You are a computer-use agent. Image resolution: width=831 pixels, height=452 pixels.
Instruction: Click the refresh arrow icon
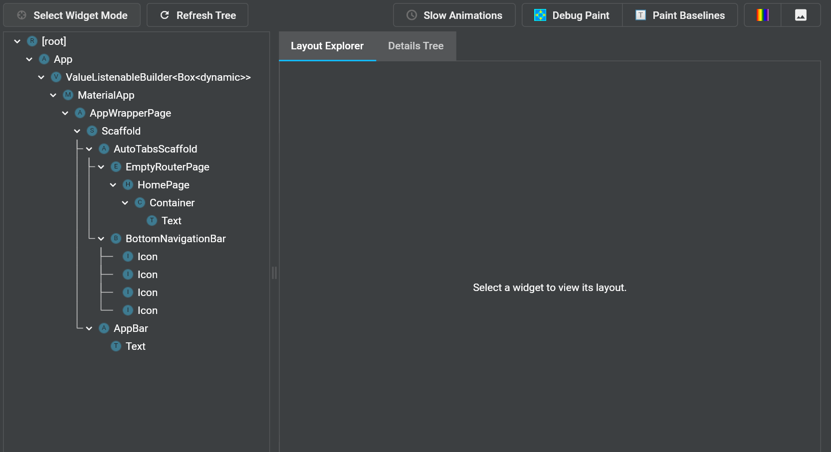165,15
